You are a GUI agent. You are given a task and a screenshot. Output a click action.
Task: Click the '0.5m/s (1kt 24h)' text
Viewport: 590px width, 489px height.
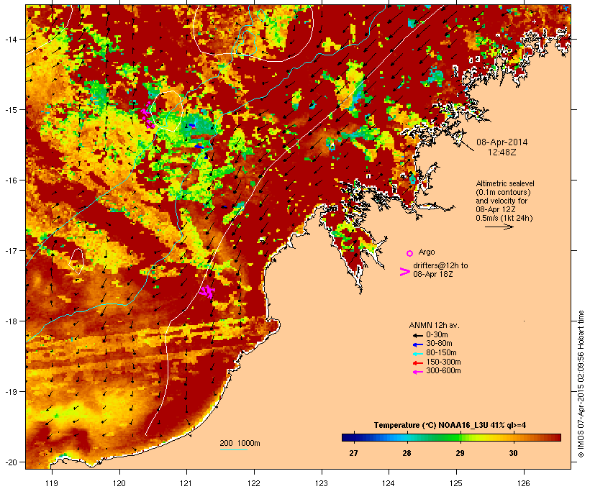(504, 218)
